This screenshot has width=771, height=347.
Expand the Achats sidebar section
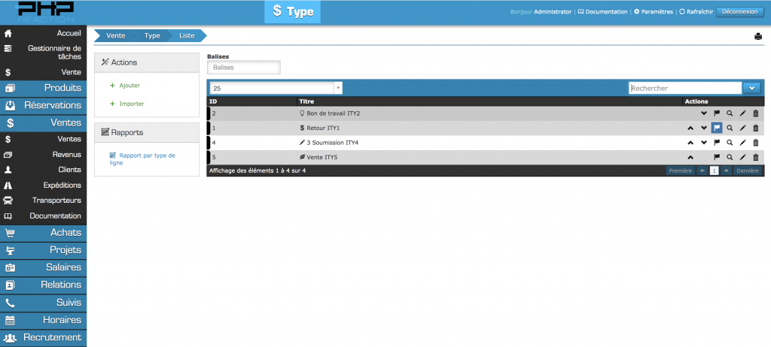(43, 233)
